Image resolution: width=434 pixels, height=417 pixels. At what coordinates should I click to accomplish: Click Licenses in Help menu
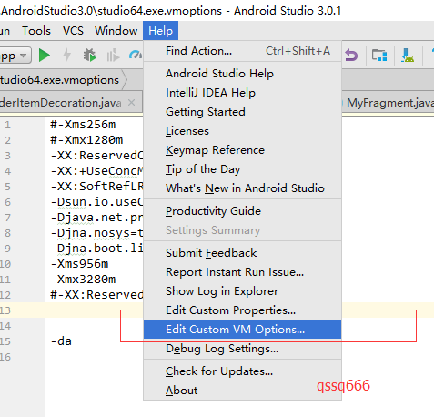242,131
